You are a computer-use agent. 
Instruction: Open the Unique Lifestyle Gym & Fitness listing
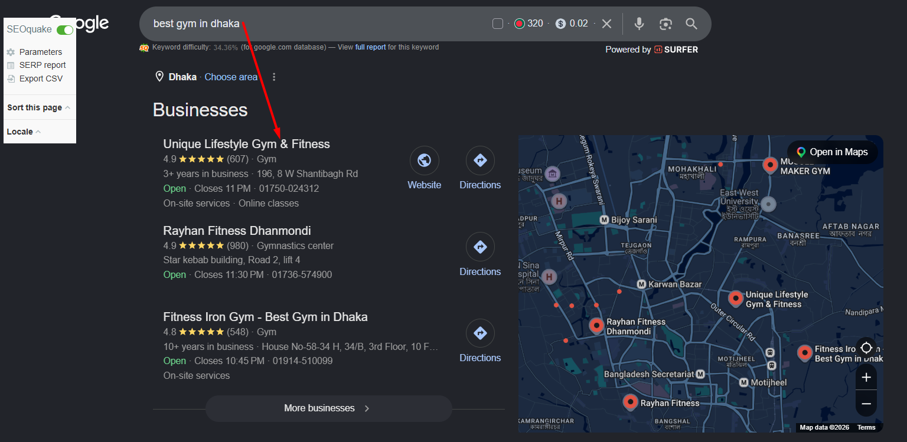tap(246, 144)
